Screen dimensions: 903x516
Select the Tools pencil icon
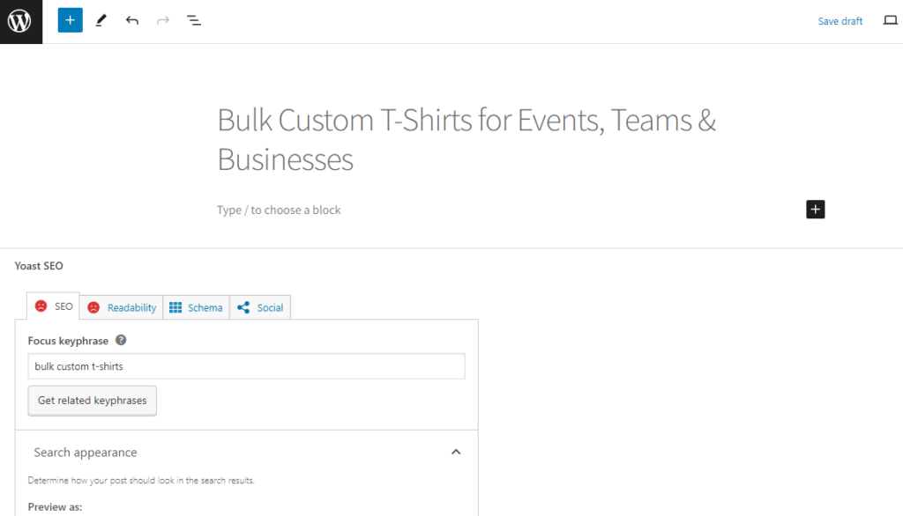101,19
